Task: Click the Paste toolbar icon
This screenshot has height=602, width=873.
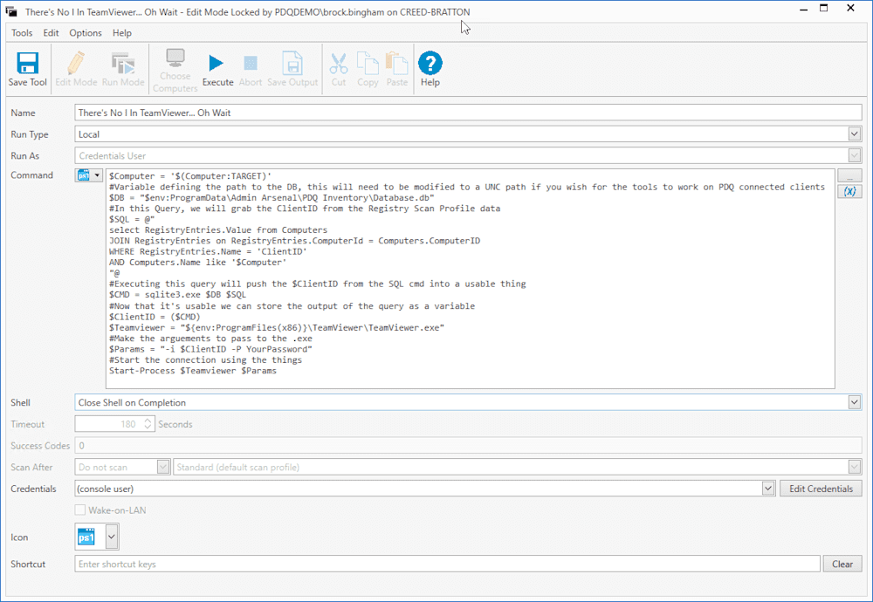Action: [397, 63]
